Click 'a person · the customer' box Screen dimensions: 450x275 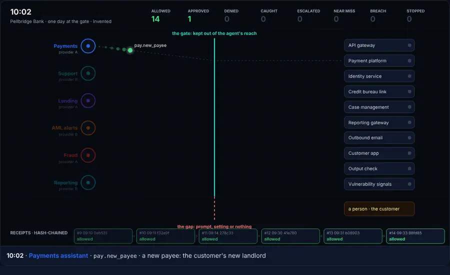point(379,209)
